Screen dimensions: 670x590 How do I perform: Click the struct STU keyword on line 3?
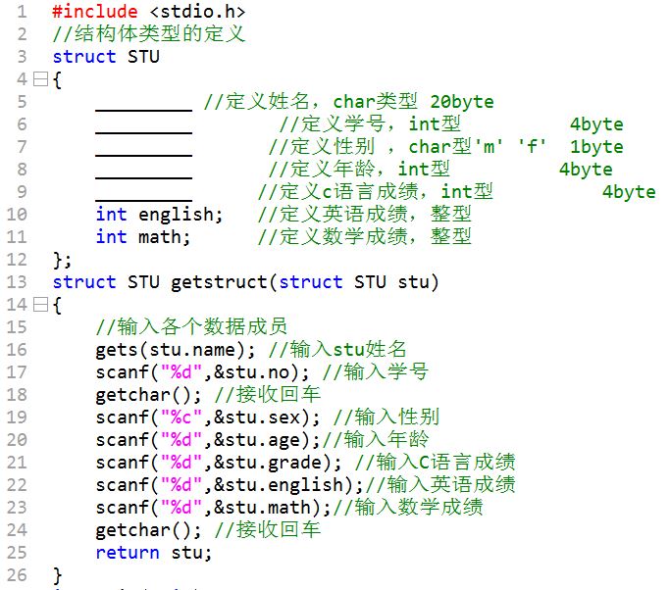106,57
